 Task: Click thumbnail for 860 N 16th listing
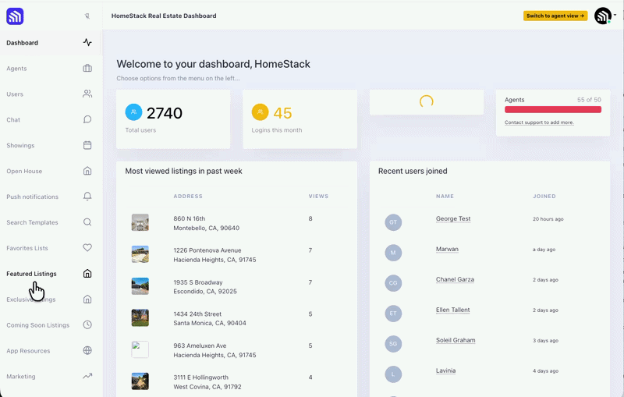click(x=140, y=222)
